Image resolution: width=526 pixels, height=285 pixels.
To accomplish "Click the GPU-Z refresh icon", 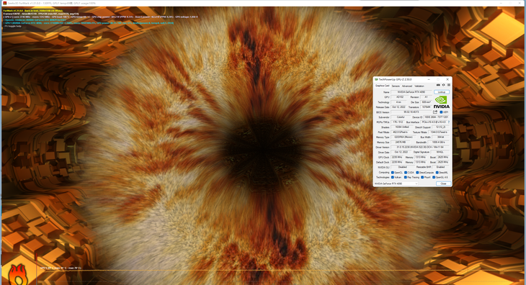I will coord(443,85).
